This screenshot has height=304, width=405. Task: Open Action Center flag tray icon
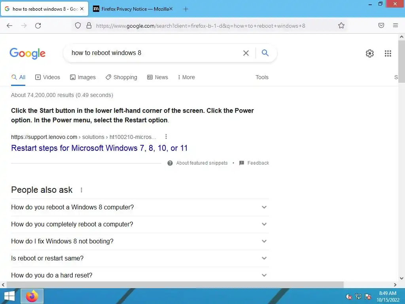point(368,296)
